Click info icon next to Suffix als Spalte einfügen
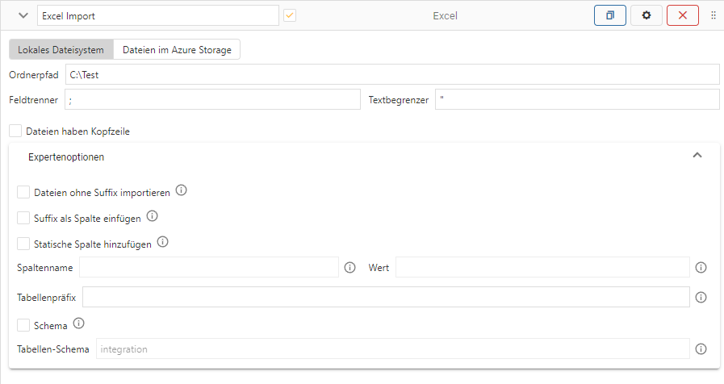This screenshot has height=384, width=724. [x=152, y=217]
